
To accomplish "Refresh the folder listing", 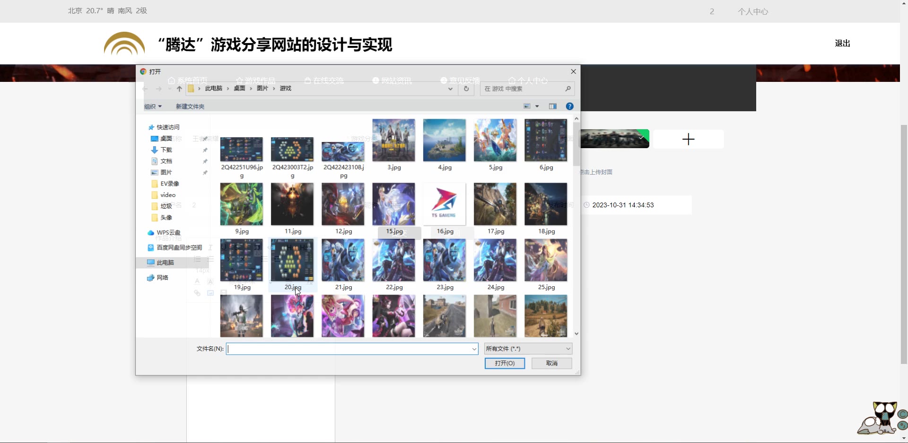I will (466, 89).
